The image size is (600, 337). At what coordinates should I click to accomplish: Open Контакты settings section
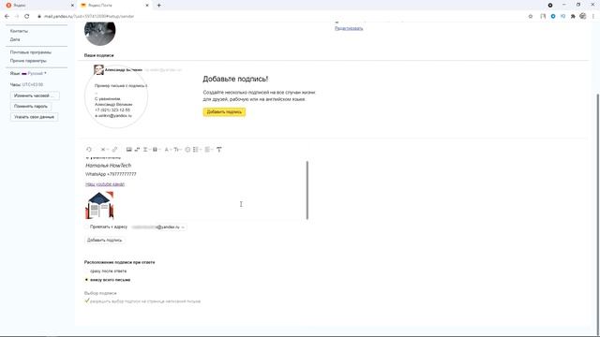coord(19,31)
